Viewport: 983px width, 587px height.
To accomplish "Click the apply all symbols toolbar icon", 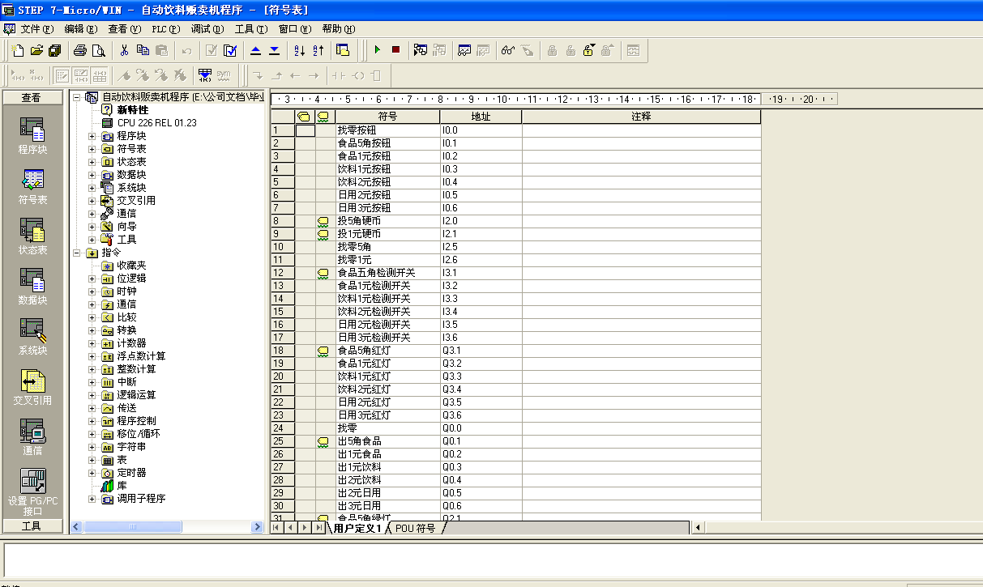I will coord(205,75).
